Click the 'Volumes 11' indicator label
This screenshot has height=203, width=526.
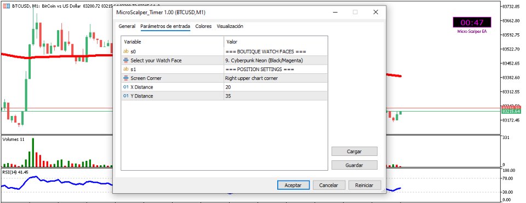point(13,140)
